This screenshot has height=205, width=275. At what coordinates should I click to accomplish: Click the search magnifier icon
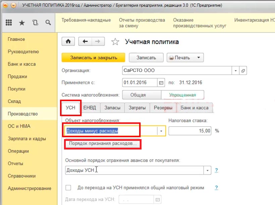48,23
